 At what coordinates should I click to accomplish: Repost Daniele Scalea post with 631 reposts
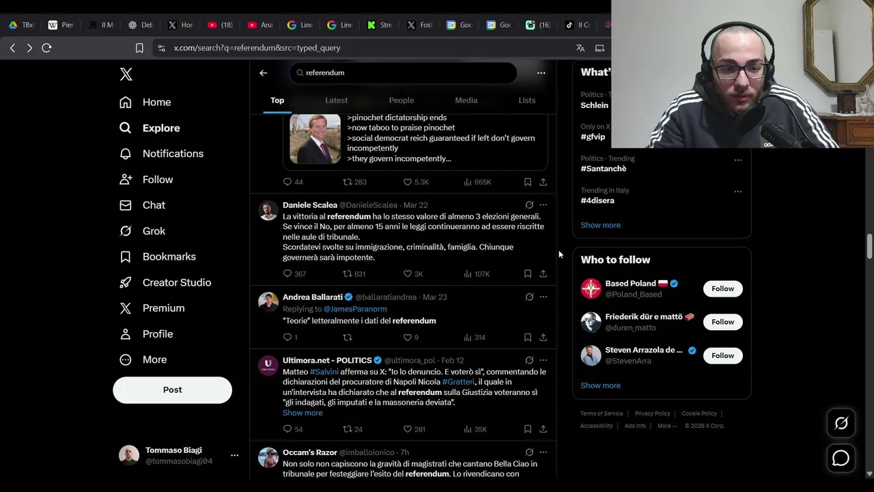pyautogui.click(x=354, y=273)
